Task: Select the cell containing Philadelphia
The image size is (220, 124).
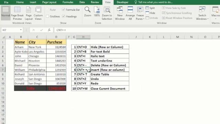Action: pyautogui.click(x=37, y=70)
